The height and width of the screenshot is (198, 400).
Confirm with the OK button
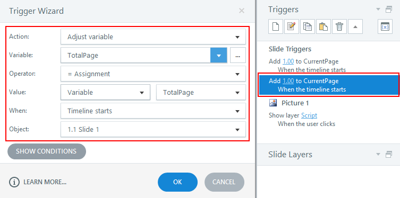coord(177,182)
